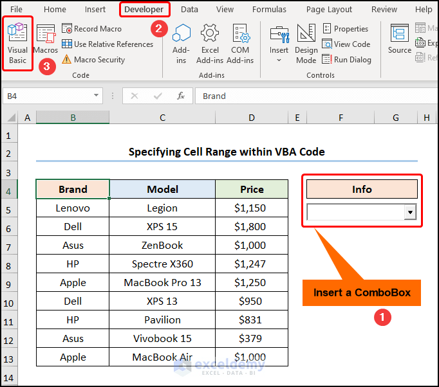
Task: Switch to the Formulas tab
Action: 269,10
